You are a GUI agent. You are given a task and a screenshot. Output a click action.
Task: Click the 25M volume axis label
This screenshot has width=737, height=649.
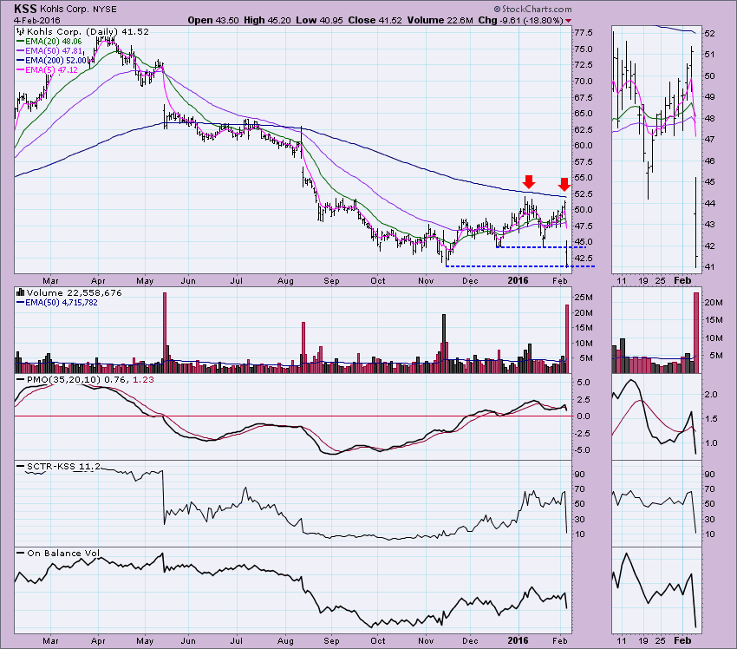tap(584, 298)
